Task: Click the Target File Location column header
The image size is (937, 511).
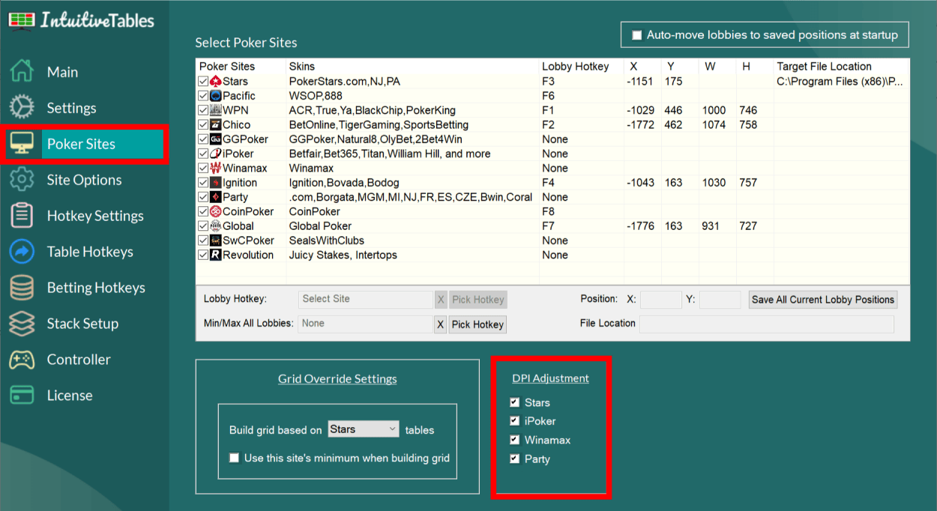Action: (x=825, y=67)
